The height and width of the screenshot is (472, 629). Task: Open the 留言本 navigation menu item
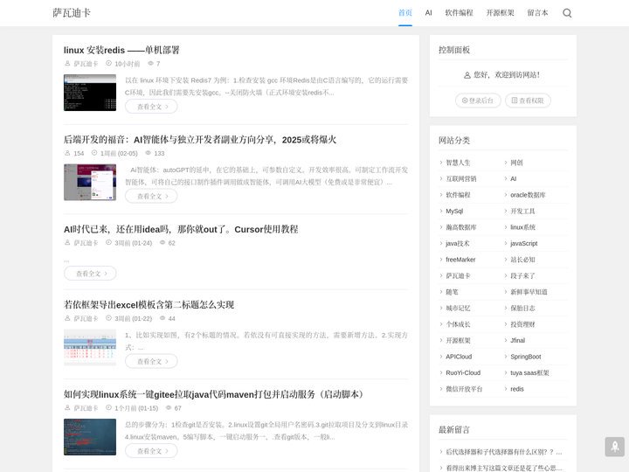pos(537,13)
